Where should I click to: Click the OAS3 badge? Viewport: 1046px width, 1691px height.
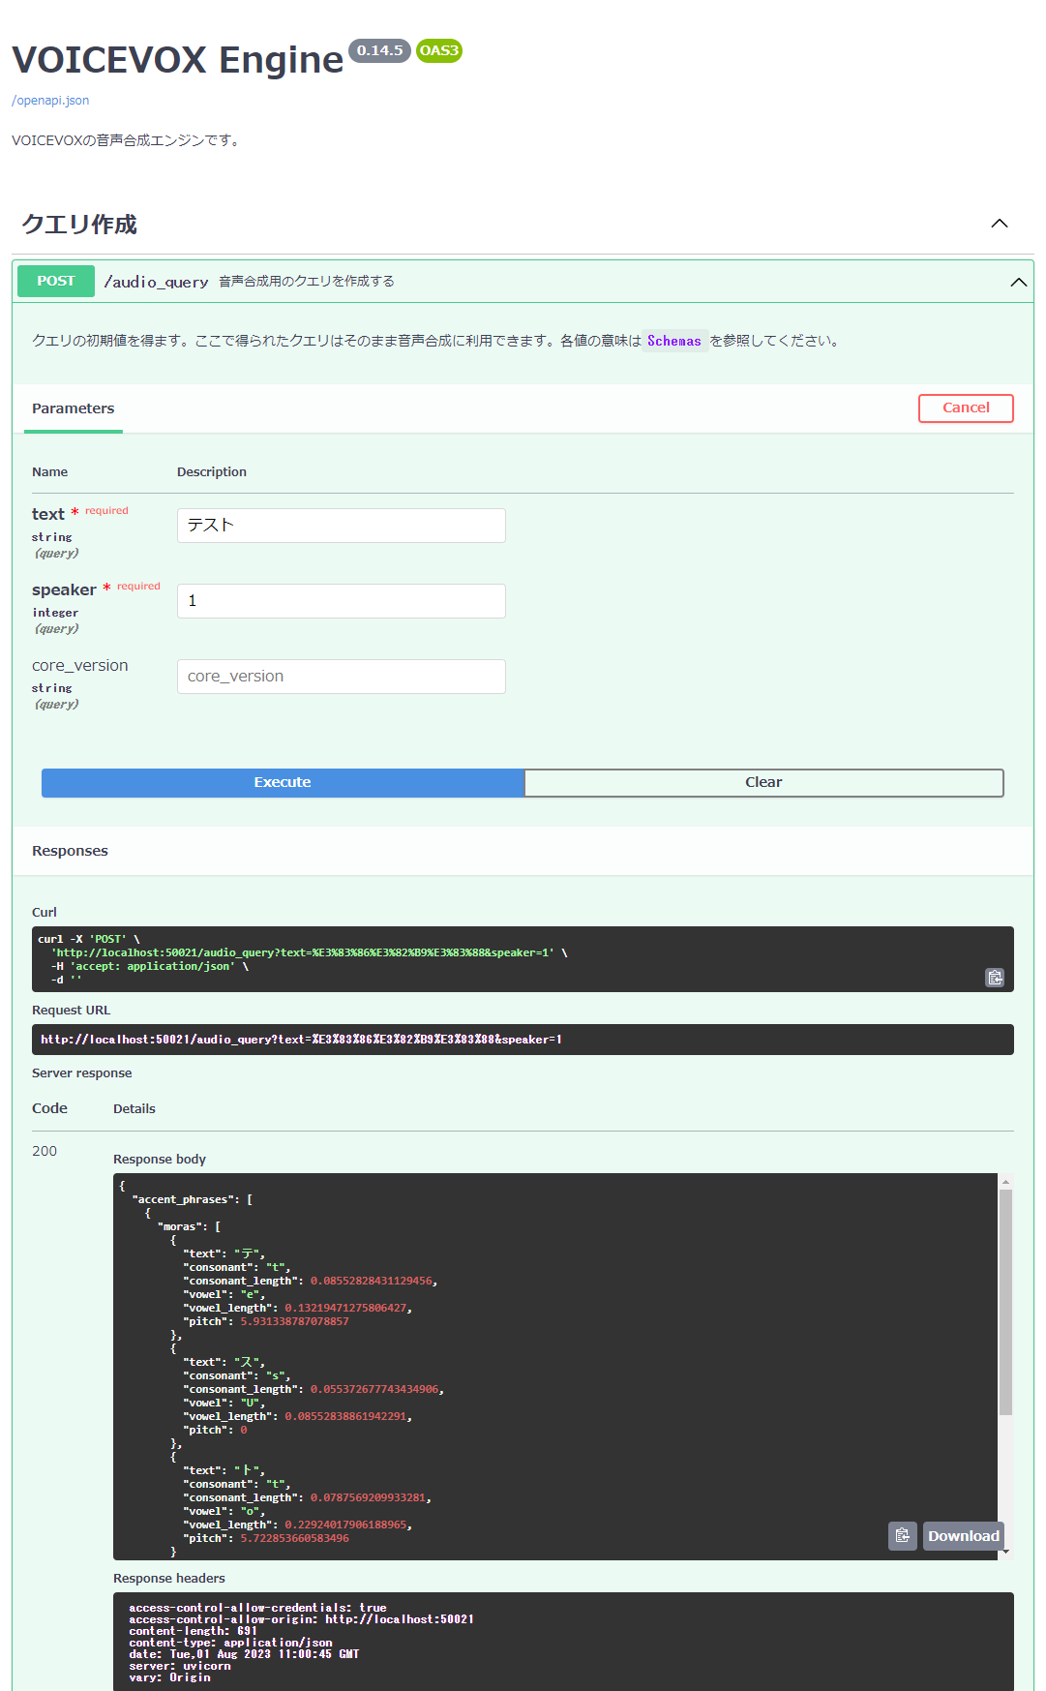pyautogui.click(x=439, y=50)
